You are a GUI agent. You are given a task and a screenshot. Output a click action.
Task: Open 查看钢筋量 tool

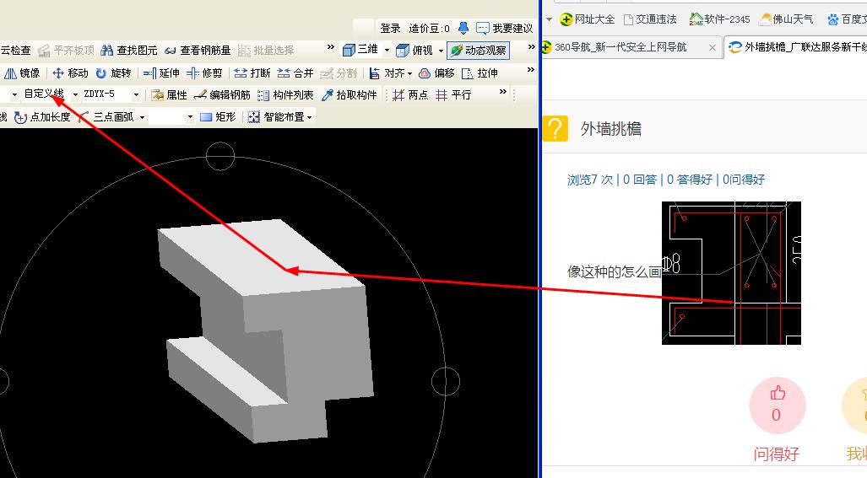198,51
